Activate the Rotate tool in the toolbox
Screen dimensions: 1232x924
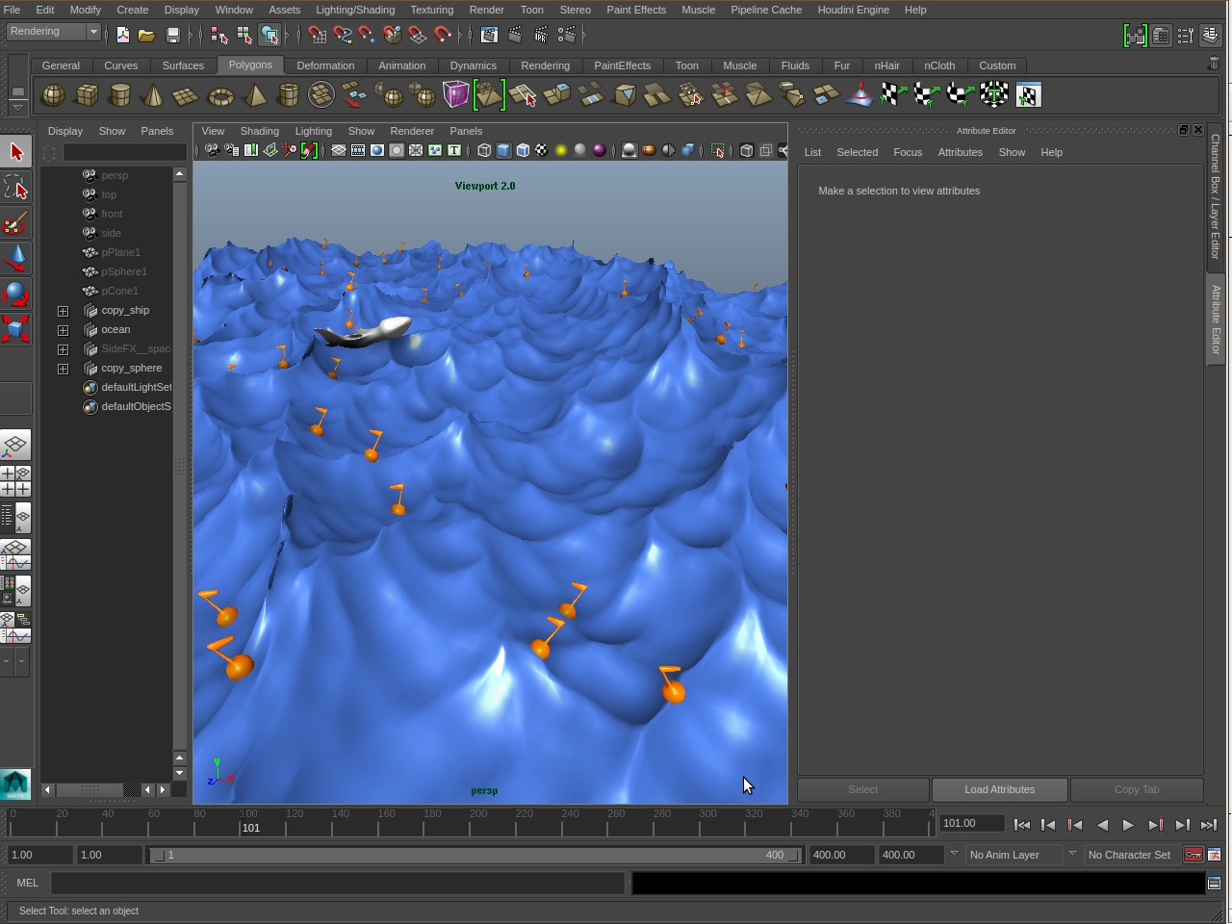click(x=15, y=293)
